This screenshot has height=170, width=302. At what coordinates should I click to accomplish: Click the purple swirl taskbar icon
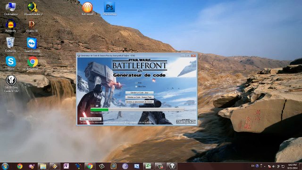pyautogui.click(x=125, y=166)
